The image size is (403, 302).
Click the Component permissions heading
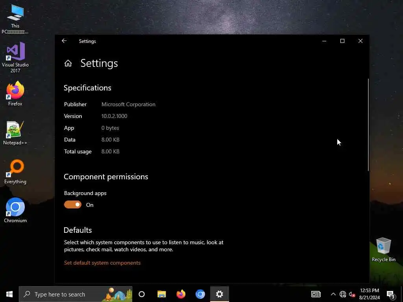106,177
